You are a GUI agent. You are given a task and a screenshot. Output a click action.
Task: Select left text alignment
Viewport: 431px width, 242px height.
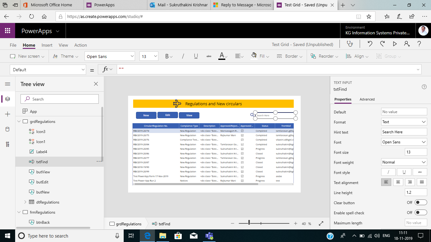tap(386, 182)
